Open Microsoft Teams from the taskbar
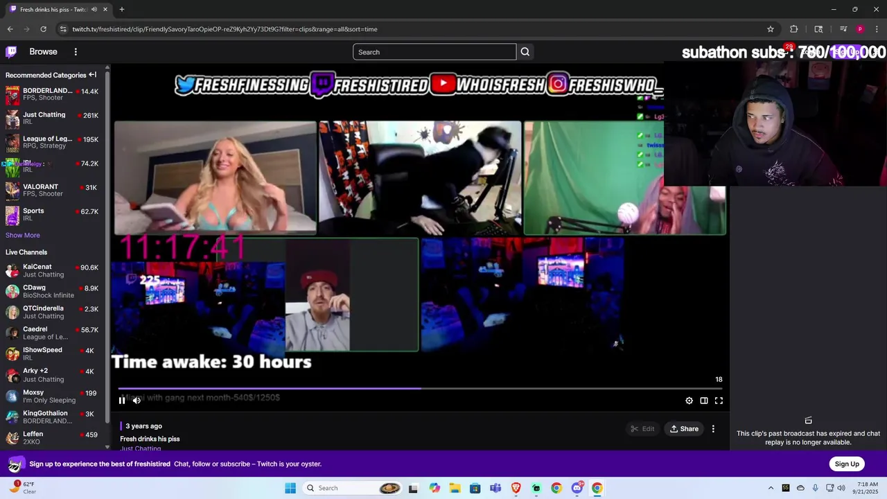The height and width of the screenshot is (499, 887). click(495, 488)
